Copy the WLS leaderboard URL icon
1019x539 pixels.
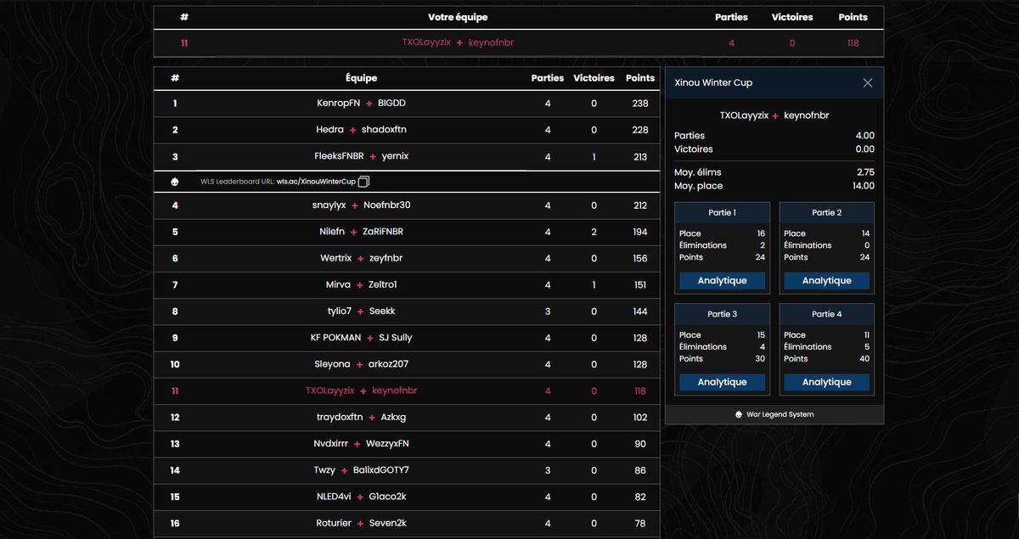(x=363, y=182)
